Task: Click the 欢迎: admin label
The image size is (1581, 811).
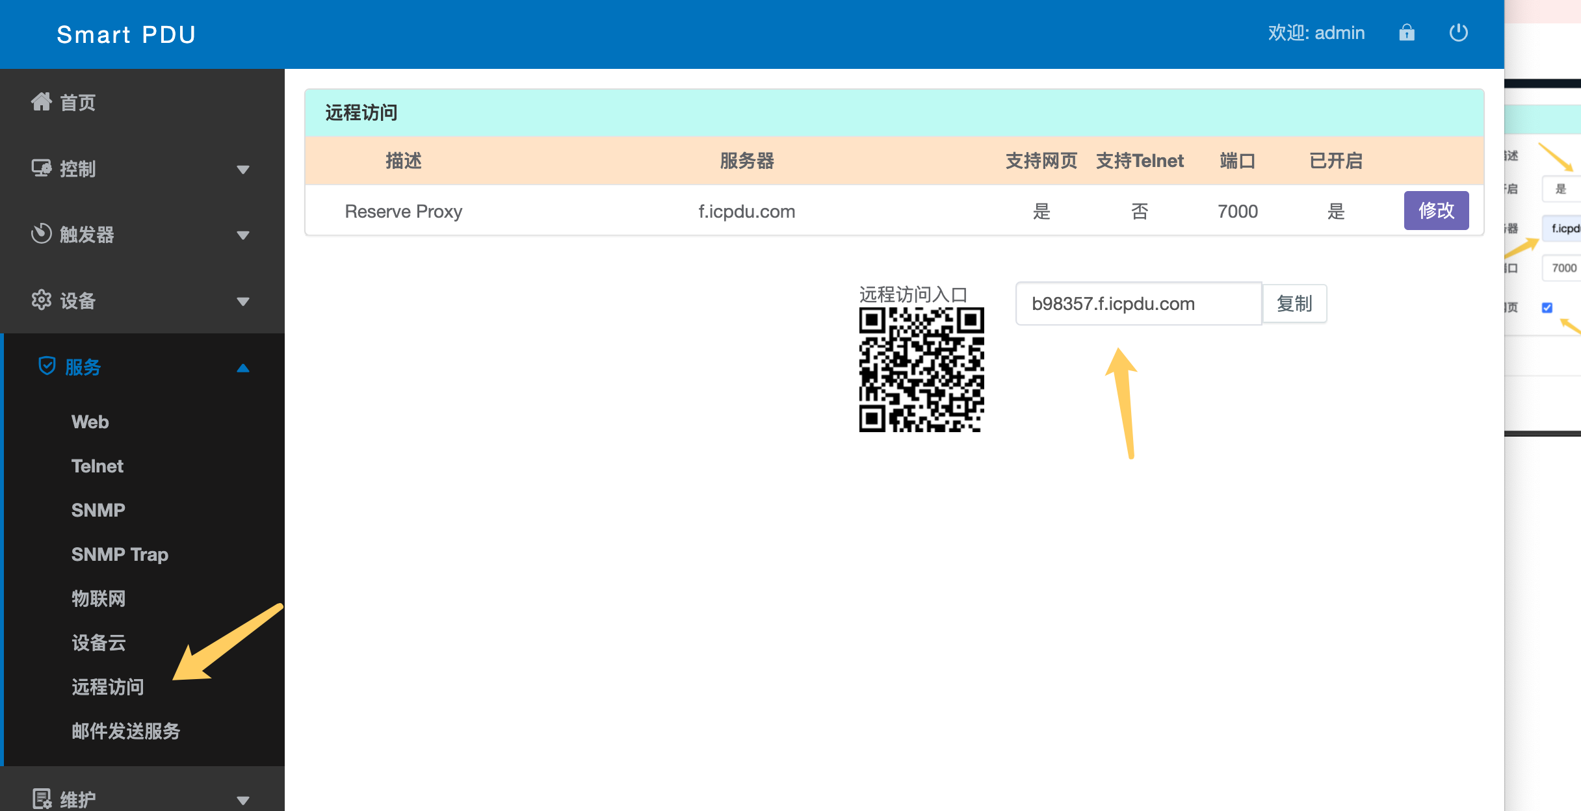Action: coord(1316,33)
